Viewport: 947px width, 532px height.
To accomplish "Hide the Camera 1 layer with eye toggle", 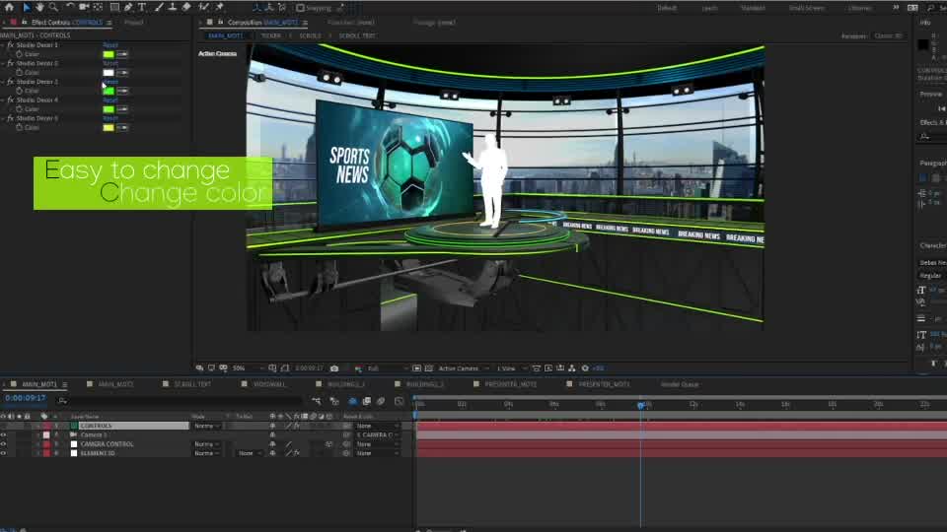I will pos(4,434).
